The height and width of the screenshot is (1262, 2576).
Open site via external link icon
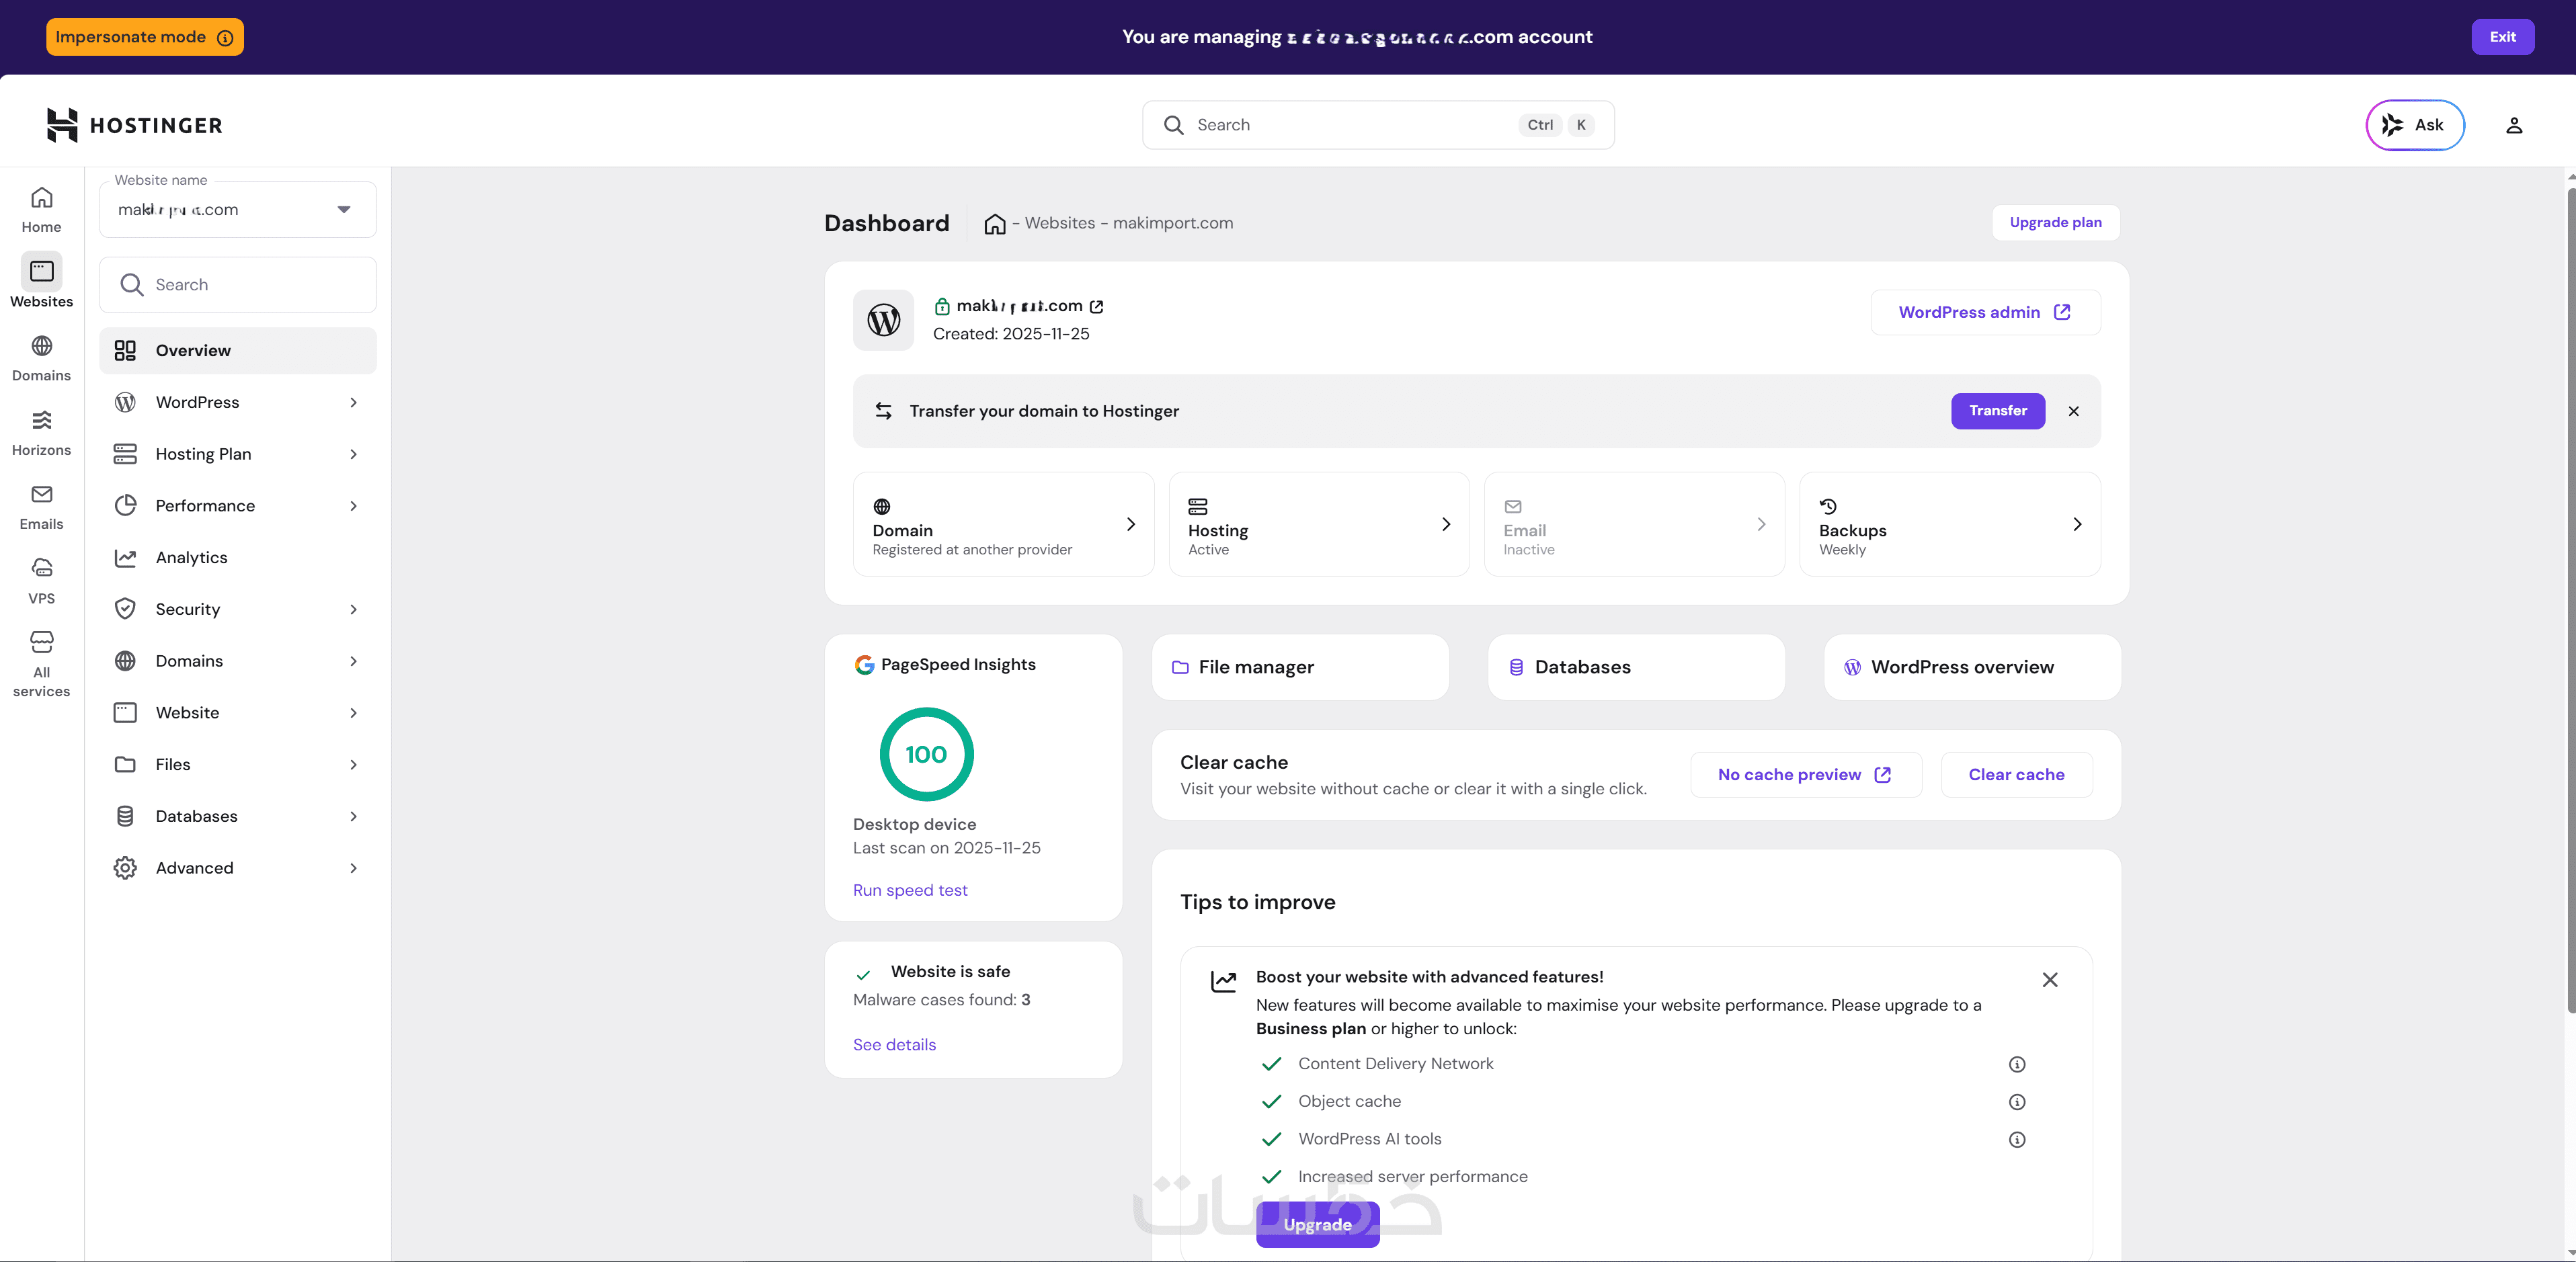(x=1096, y=306)
